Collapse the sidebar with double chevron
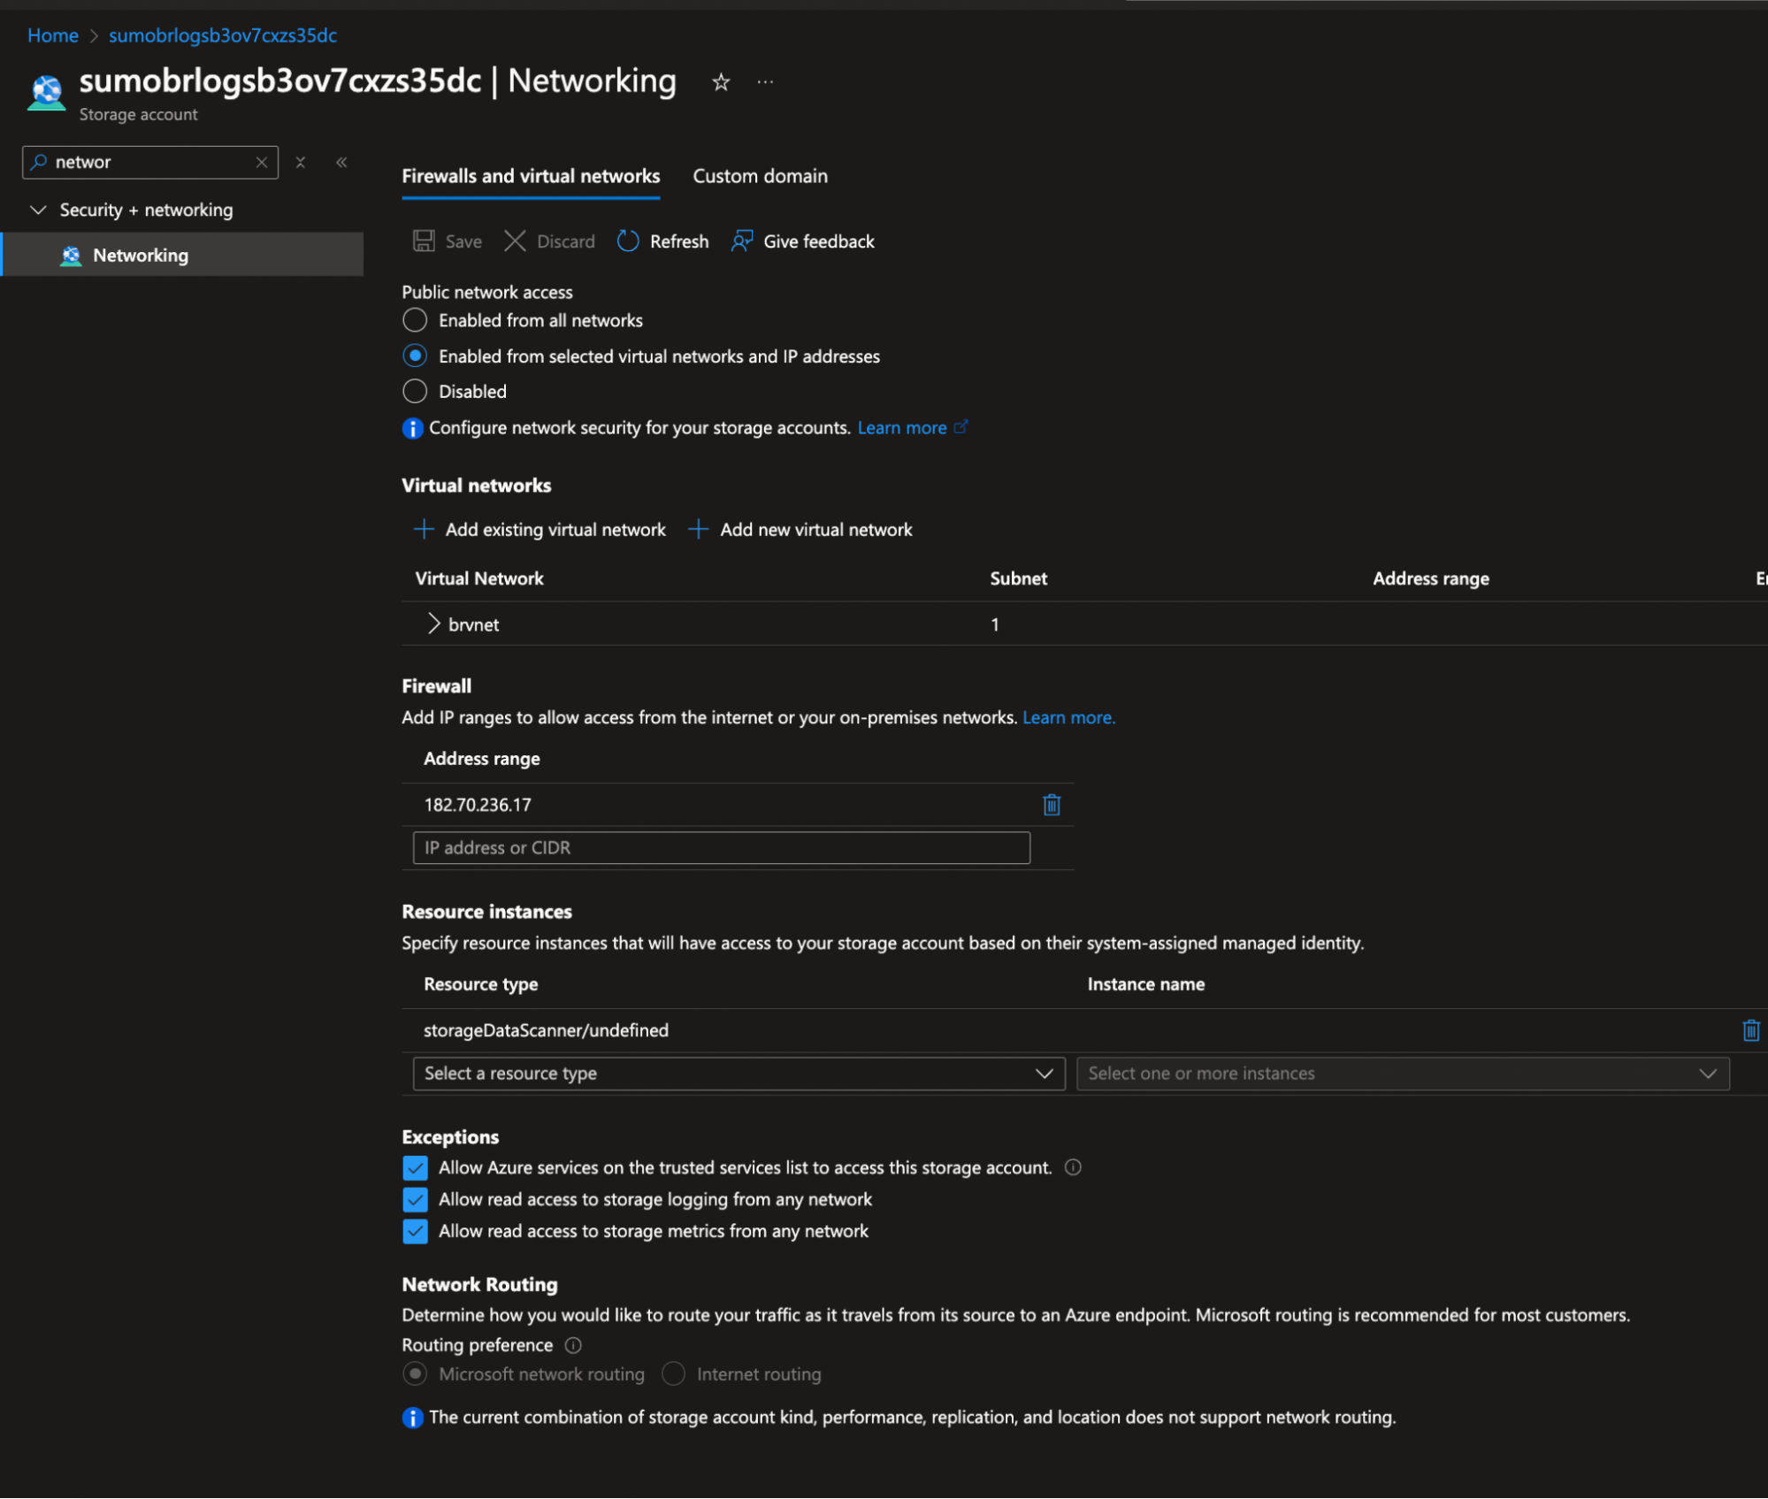This screenshot has height=1499, width=1768. click(x=341, y=162)
